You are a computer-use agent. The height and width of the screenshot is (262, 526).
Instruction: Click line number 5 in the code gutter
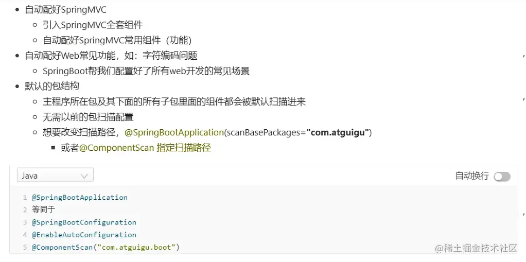point(24,248)
